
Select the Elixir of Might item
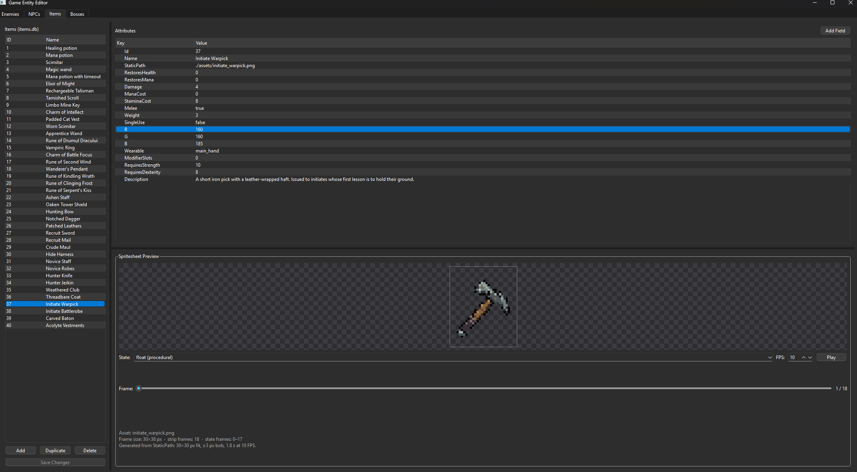[x=55, y=83]
